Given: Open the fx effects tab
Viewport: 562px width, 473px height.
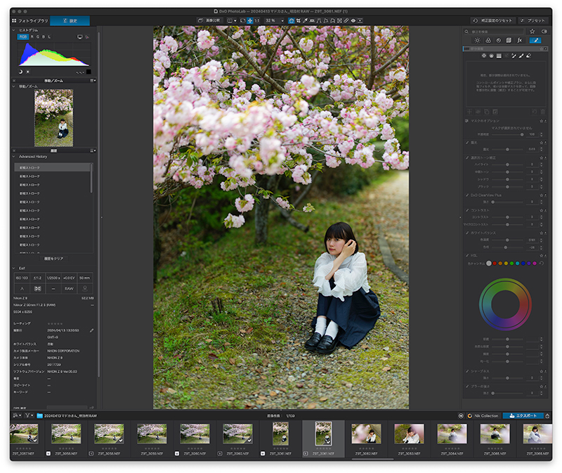Looking at the screenshot, I should click(x=519, y=41).
